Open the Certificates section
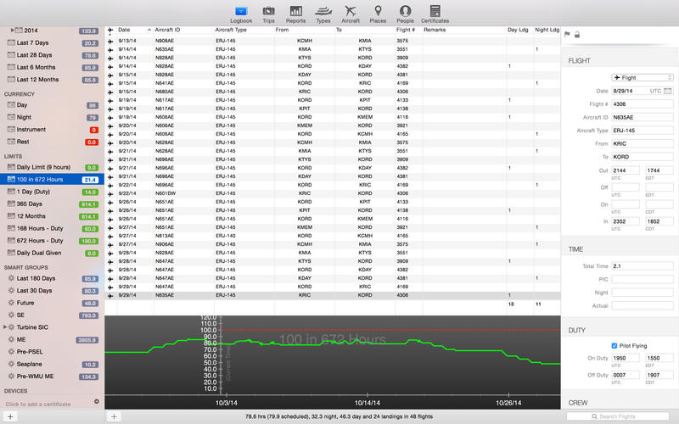Viewport: 679px width, 424px height. [435, 13]
